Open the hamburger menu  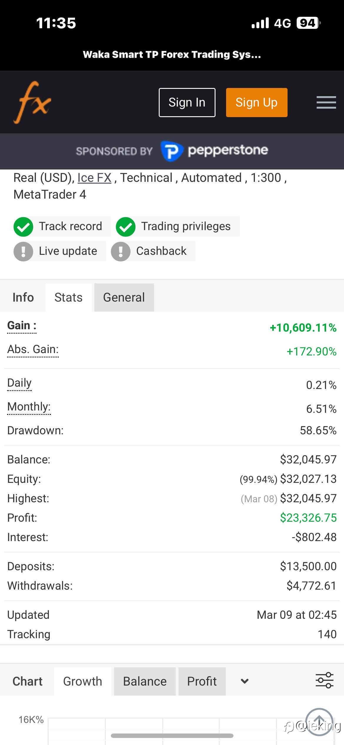click(326, 102)
